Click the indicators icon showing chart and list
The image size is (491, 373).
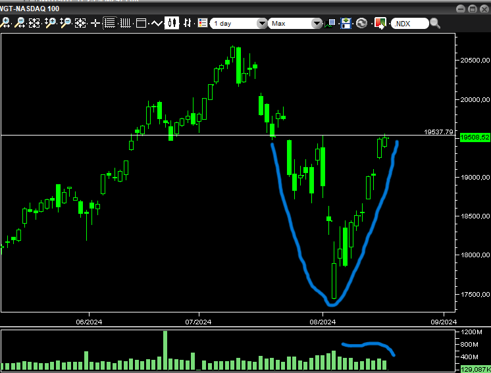[x=330, y=23]
